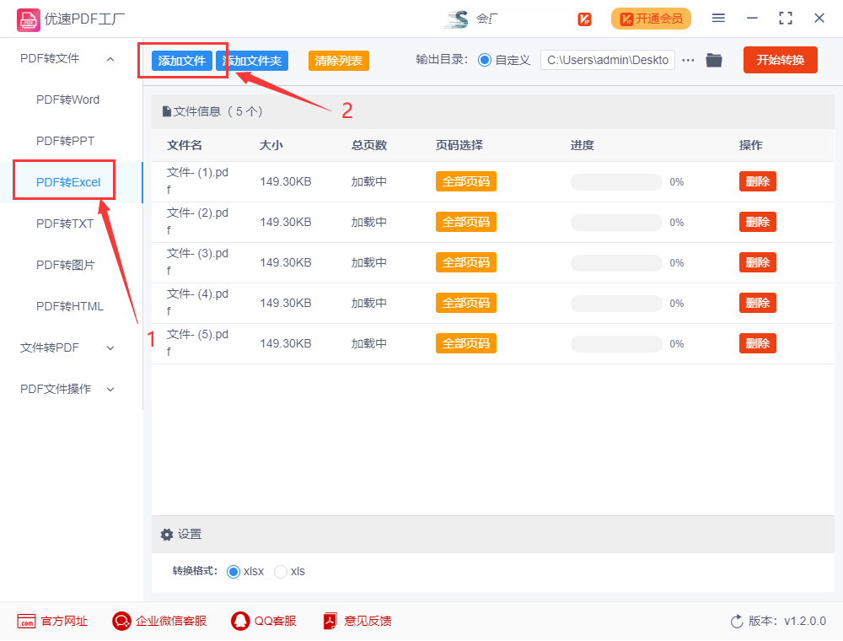Viewport: 843px width, 641px height.
Task: Click the 文件名 column header
Action: point(185,146)
